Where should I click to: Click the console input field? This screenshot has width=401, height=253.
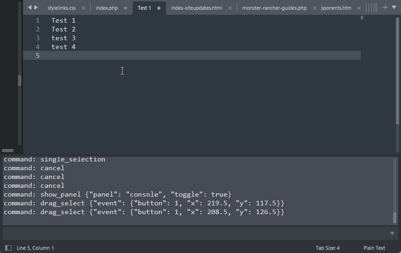tap(194, 234)
